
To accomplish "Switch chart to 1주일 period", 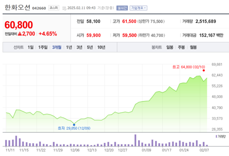I will pos(43,47).
